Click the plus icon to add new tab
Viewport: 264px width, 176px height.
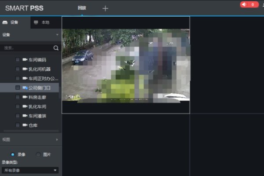pos(105,8)
